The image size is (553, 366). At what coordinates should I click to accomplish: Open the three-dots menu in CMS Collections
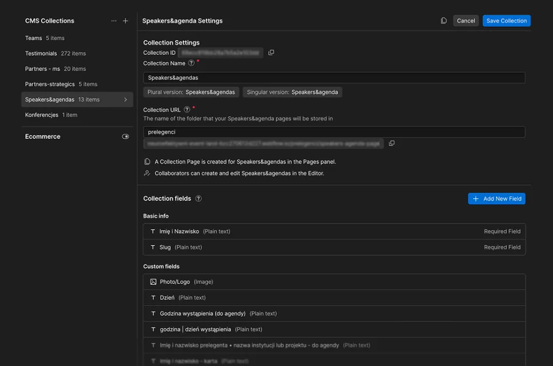(114, 21)
